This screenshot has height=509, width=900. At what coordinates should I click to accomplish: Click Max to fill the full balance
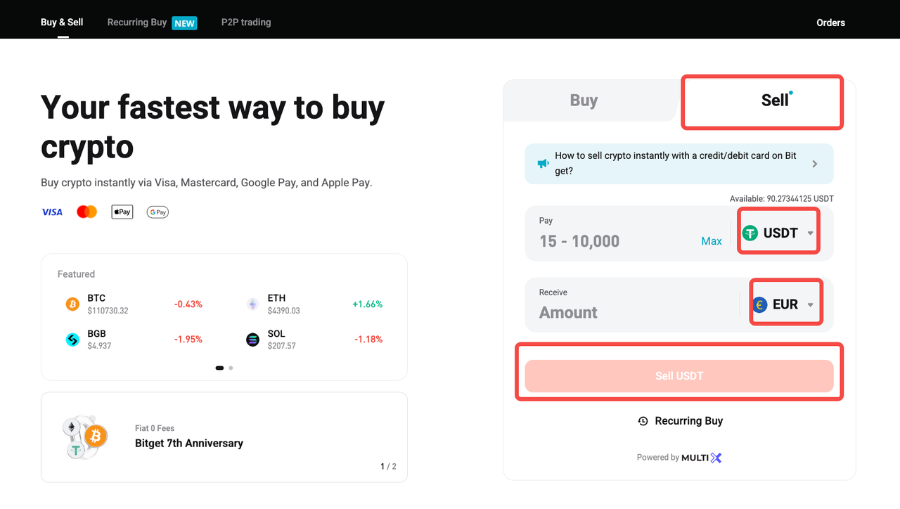click(712, 241)
